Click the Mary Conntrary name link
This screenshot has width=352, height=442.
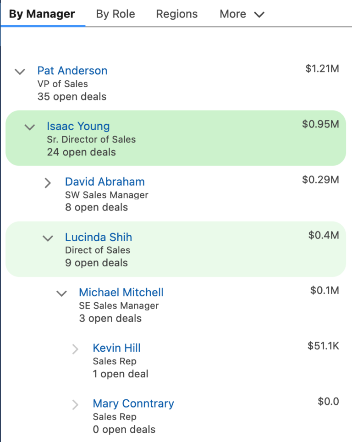click(x=133, y=403)
